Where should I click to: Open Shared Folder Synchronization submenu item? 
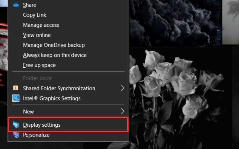pyautogui.click(x=68, y=88)
